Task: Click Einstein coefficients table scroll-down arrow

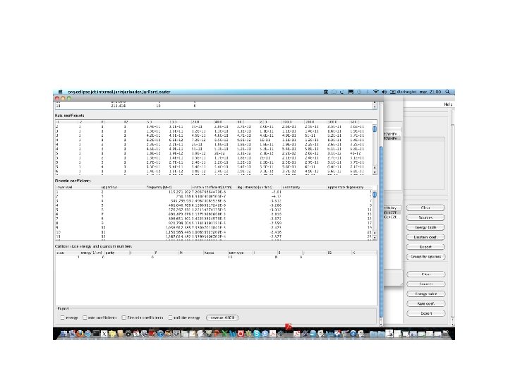Action: pos(375,238)
